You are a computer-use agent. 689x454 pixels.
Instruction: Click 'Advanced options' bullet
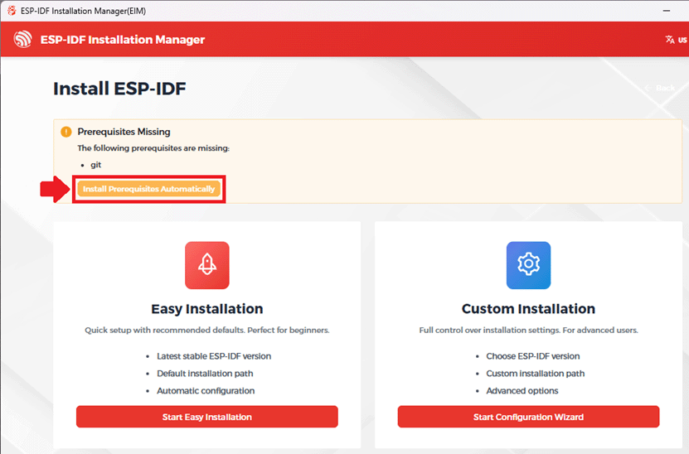(x=522, y=391)
